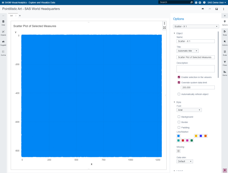Pick the dark green line/marker swatch

click(192, 140)
